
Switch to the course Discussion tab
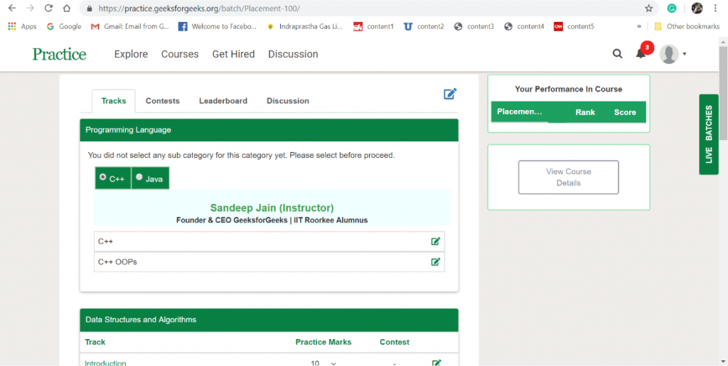click(x=288, y=101)
